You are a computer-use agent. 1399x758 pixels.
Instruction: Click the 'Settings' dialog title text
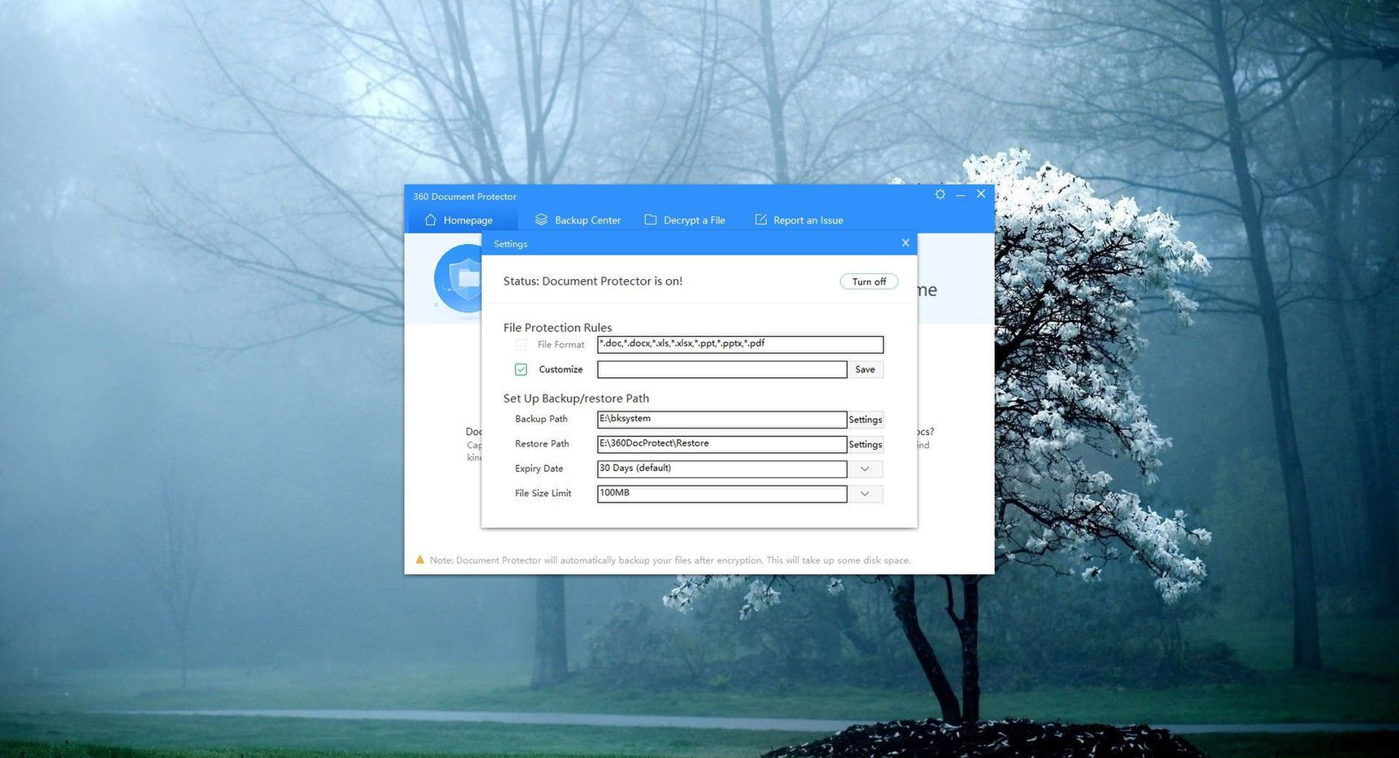(511, 244)
